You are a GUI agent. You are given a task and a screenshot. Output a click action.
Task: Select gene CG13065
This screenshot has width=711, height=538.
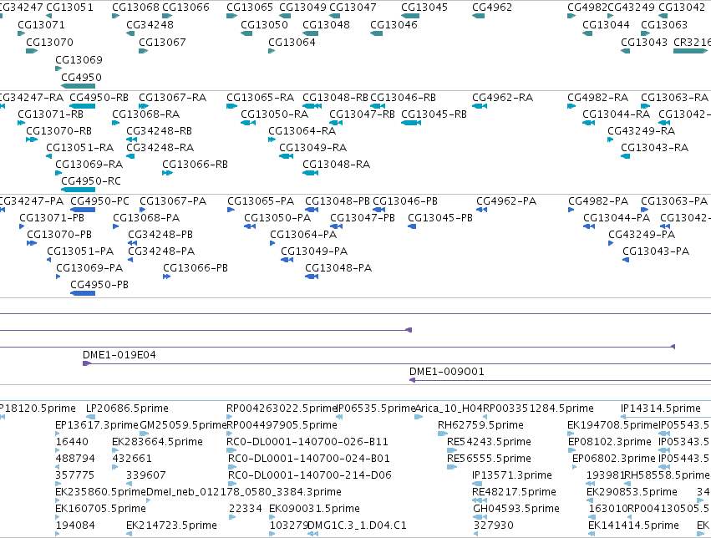click(x=250, y=8)
